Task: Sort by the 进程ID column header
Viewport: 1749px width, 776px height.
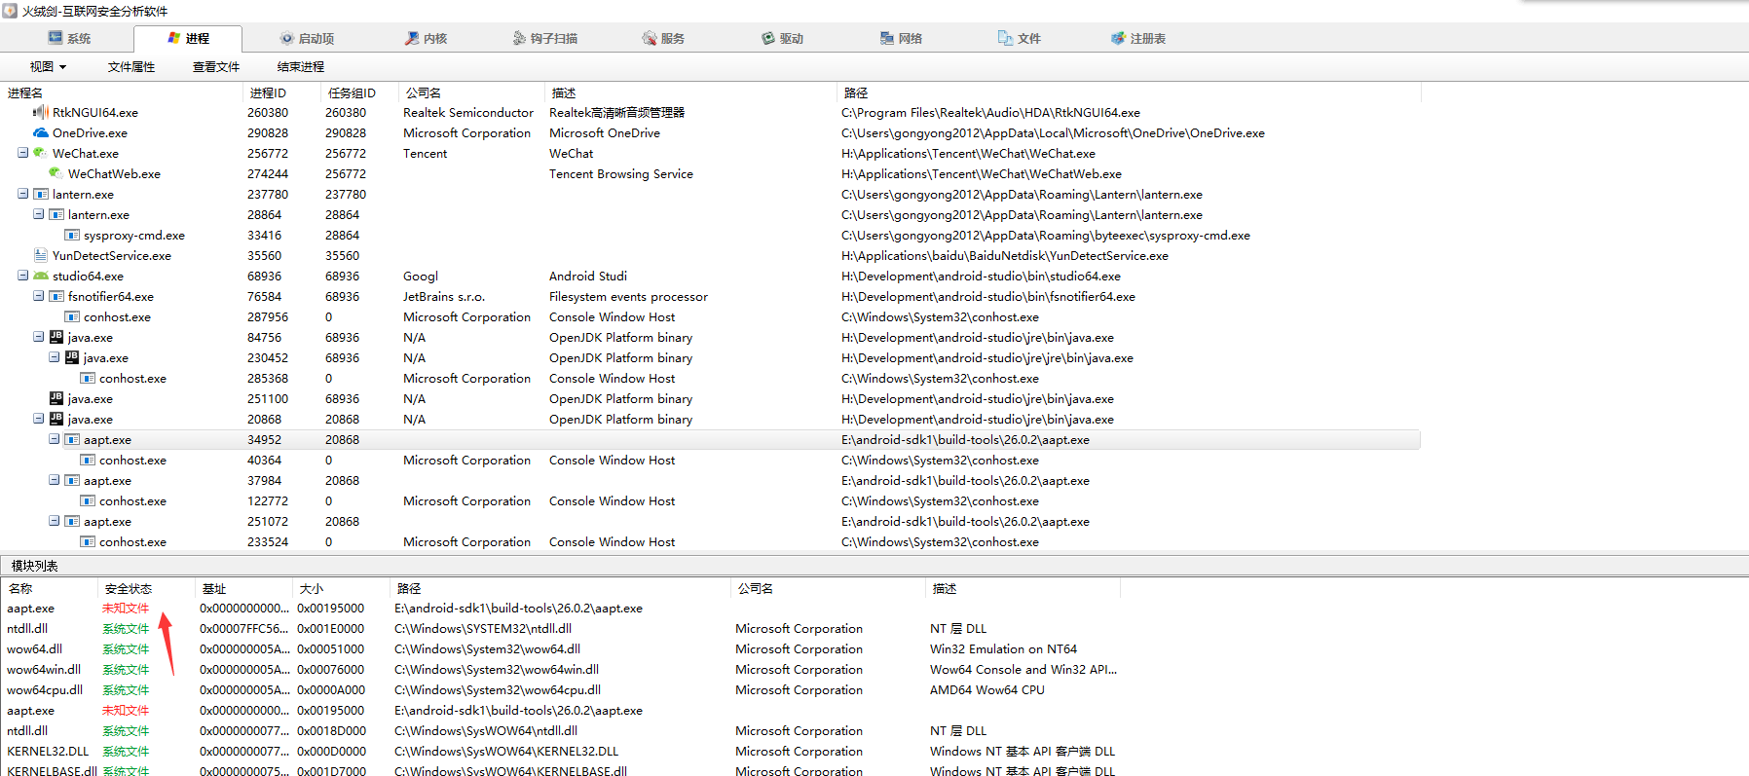Action: click(x=268, y=92)
